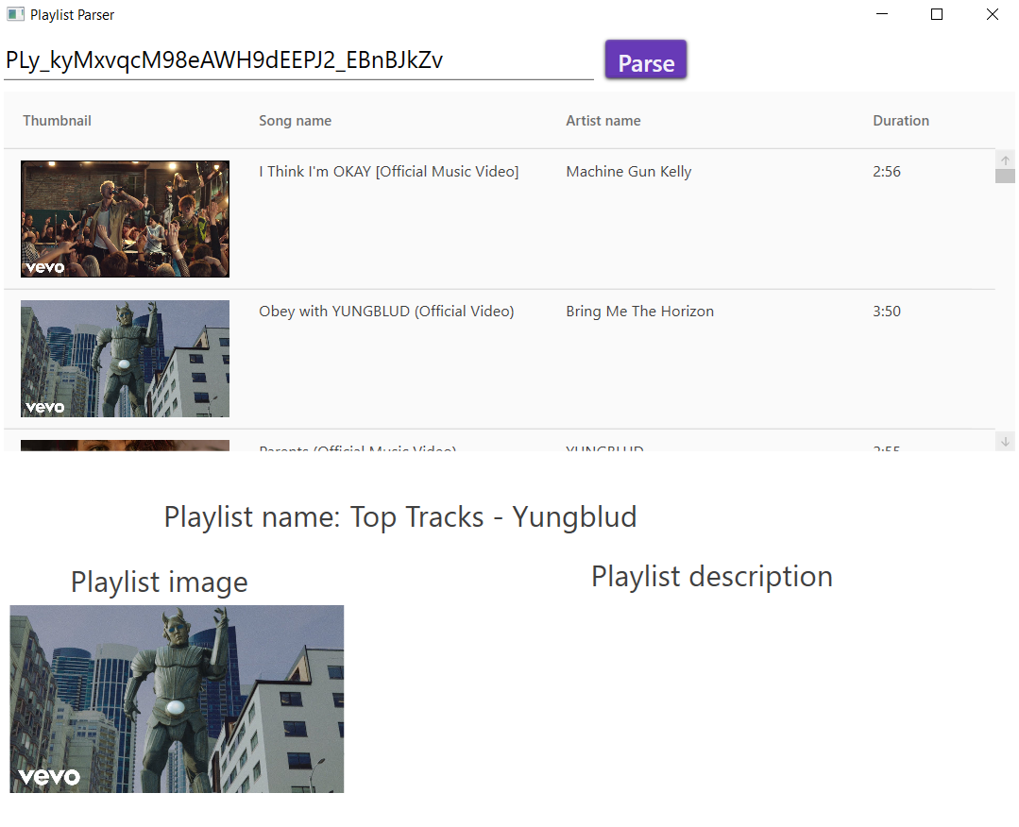The height and width of the screenshot is (827, 1019).
Task: Sort by the Duration column header
Action: [900, 120]
